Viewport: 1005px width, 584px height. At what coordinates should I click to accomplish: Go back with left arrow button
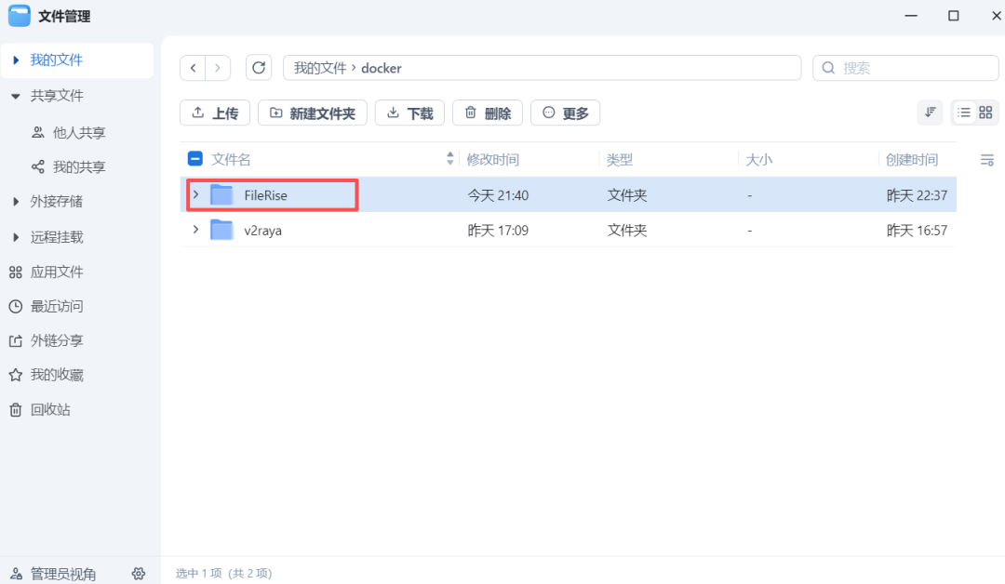pyautogui.click(x=193, y=68)
